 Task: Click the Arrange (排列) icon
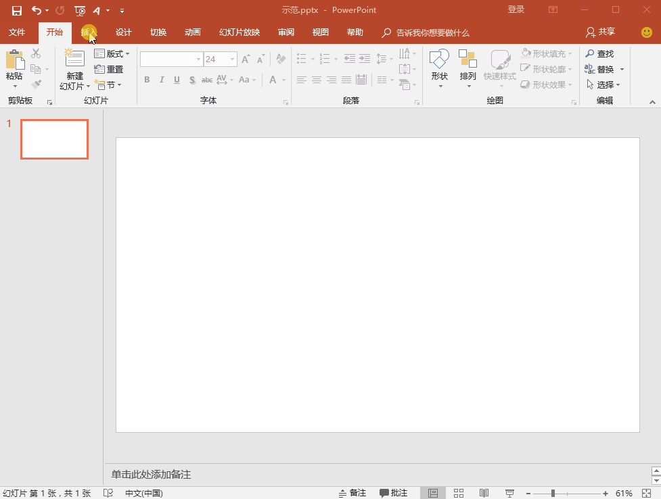coord(468,60)
